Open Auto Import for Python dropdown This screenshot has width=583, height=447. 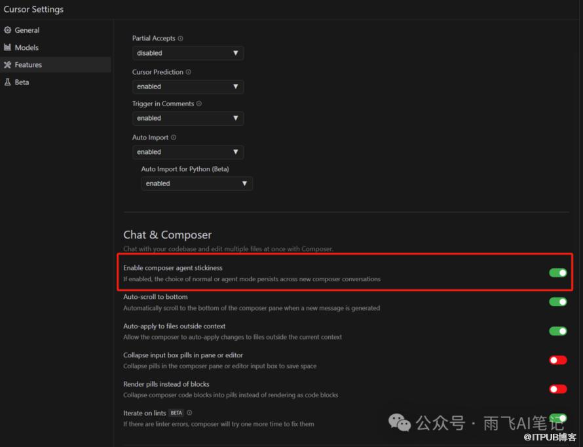point(197,184)
